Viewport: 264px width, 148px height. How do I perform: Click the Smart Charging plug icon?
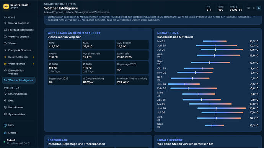(x=5, y=94)
